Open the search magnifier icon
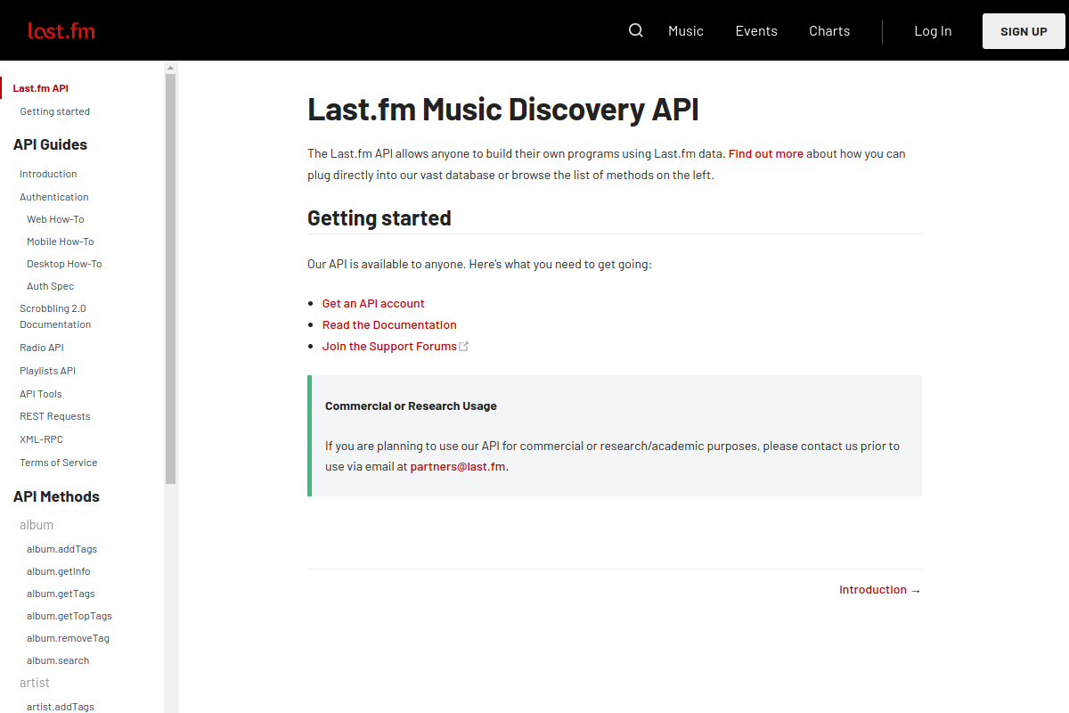Viewport: 1069px width, 713px height. click(x=636, y=30)
